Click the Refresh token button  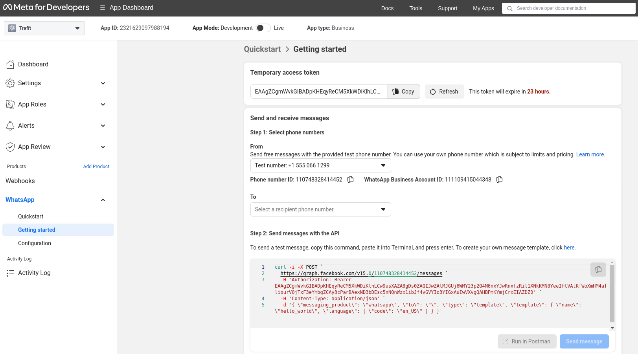[444, 92]
